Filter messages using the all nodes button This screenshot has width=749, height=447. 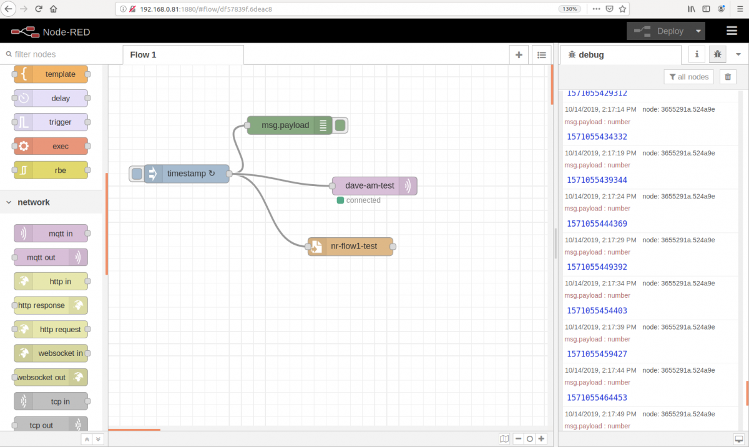coord(688,76)
